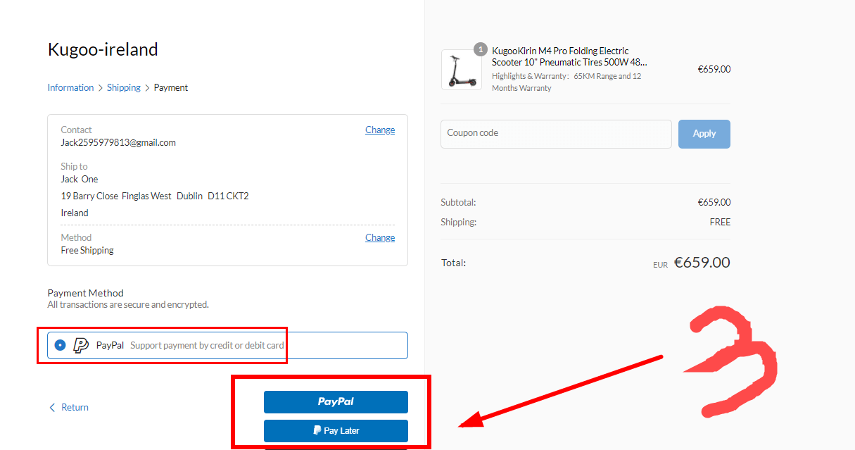Viewport: 855px width, 450px height.
Task: Click the left chevron icon beside Return
Action: (x=52, y=408)
